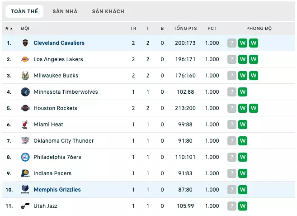
Task: Open the Oklahoma City Thunder team link
Action: click(64, 141)
